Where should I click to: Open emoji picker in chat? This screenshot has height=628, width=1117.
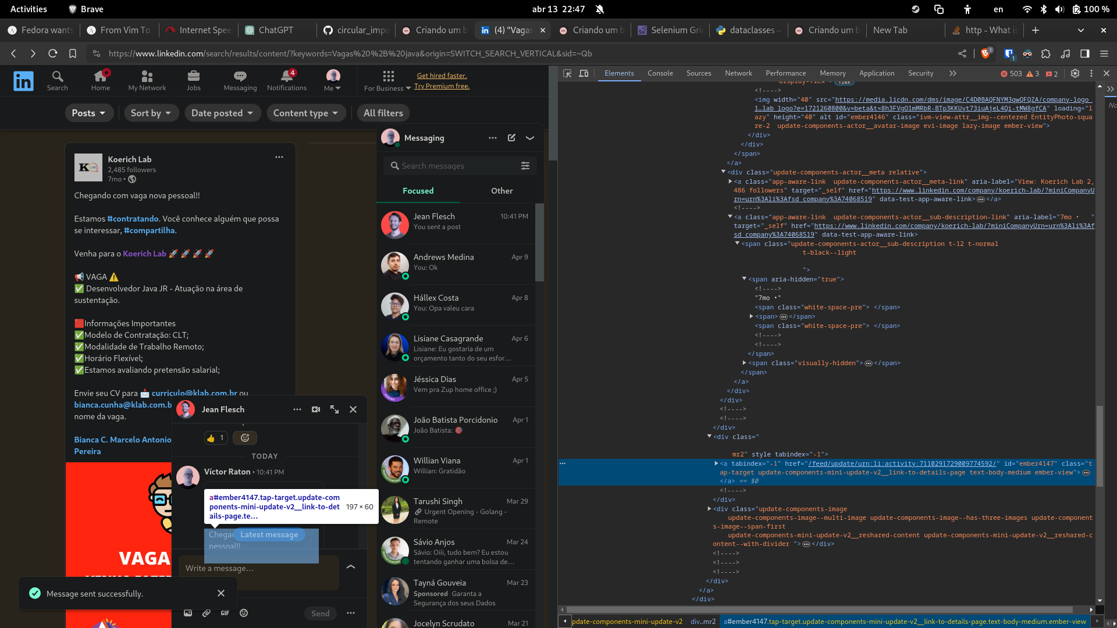[x=244, y=613]
